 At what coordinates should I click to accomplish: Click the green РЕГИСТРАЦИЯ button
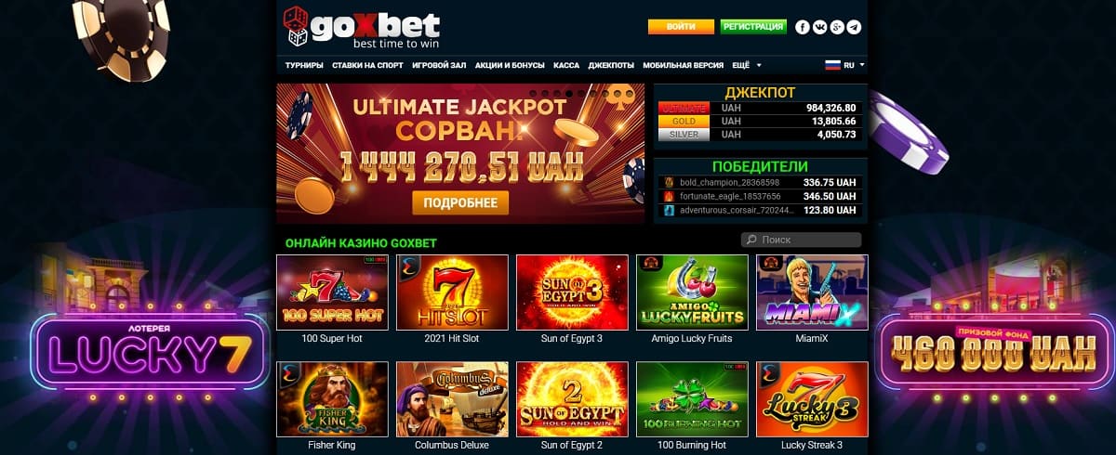pos(753,27)
